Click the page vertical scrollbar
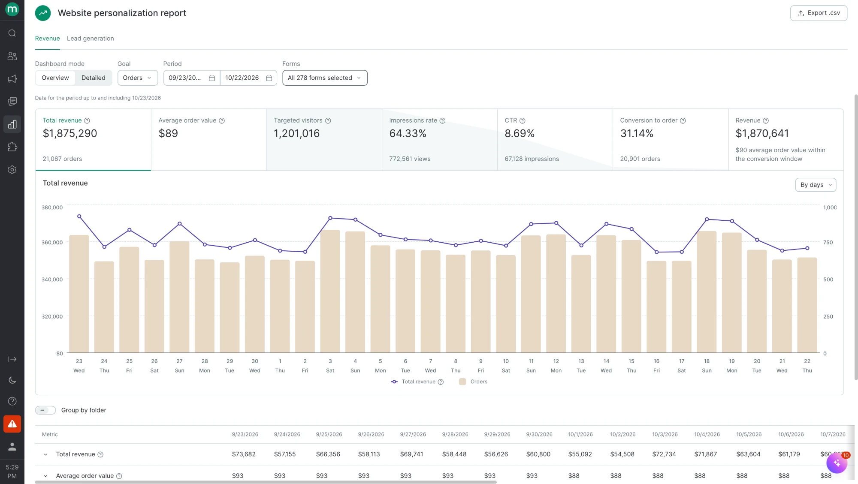This screenshot has width=858, height=484. pos(856,237)
